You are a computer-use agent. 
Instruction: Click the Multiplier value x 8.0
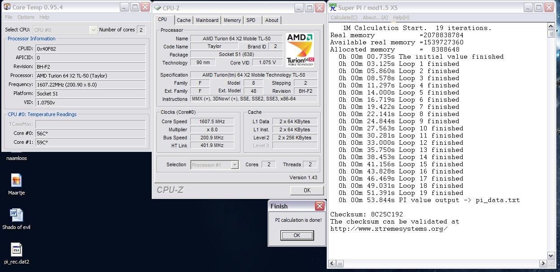coord(212,130)
